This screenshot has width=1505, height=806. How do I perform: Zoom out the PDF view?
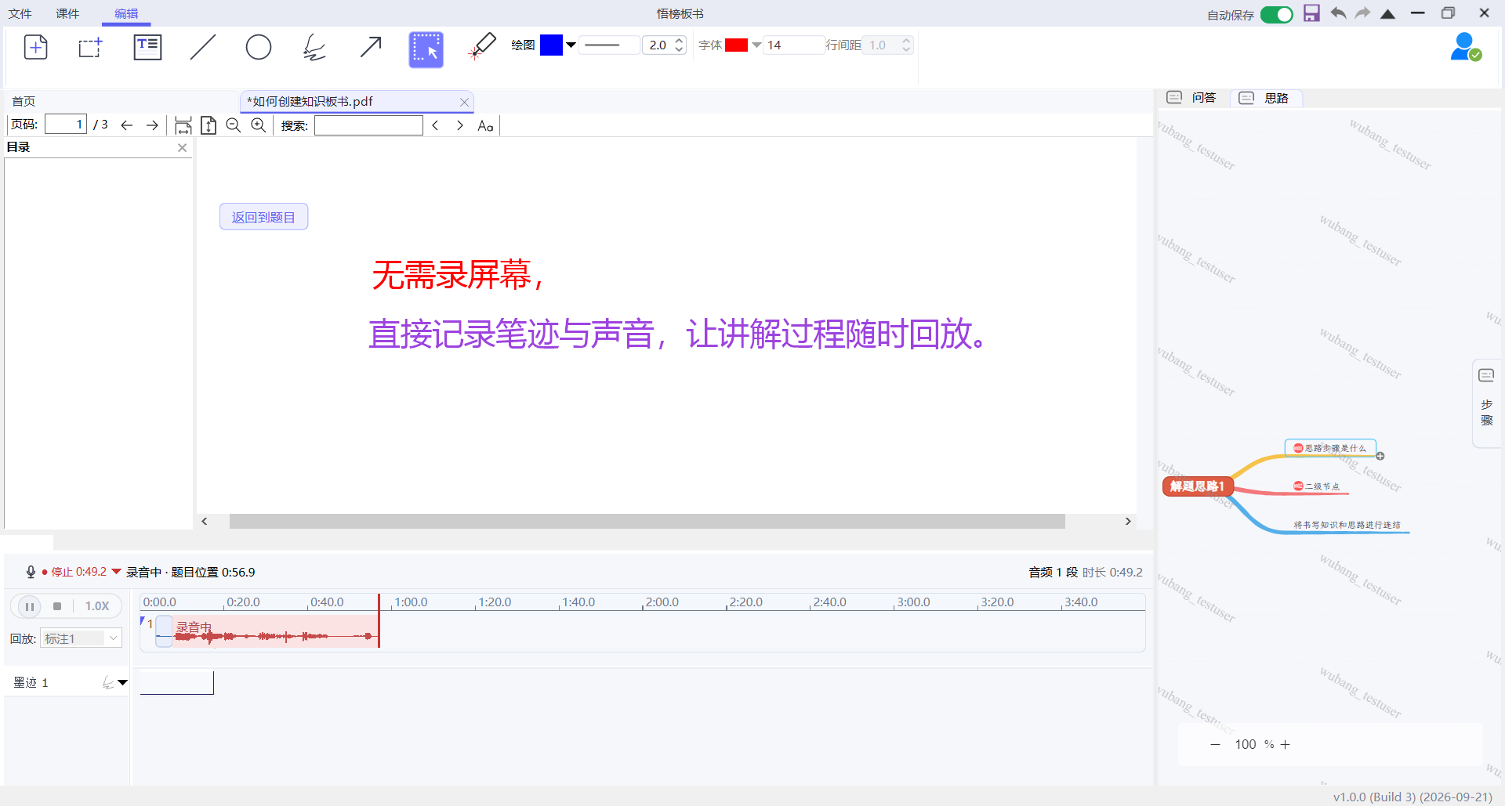[x=234, y=125]
